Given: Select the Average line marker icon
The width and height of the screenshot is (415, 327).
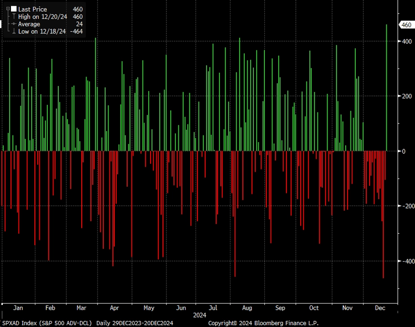Looking at the screenshot, I should click(14, 24).
